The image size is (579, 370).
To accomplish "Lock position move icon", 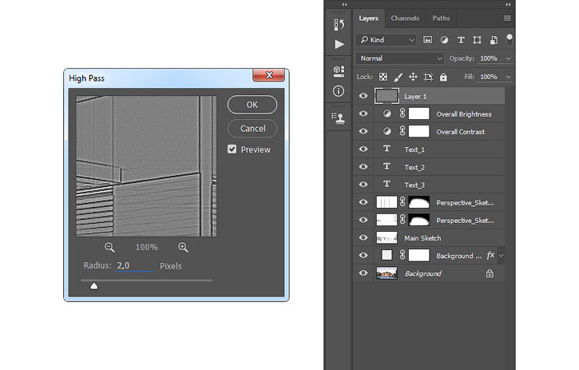I will 413,77.
